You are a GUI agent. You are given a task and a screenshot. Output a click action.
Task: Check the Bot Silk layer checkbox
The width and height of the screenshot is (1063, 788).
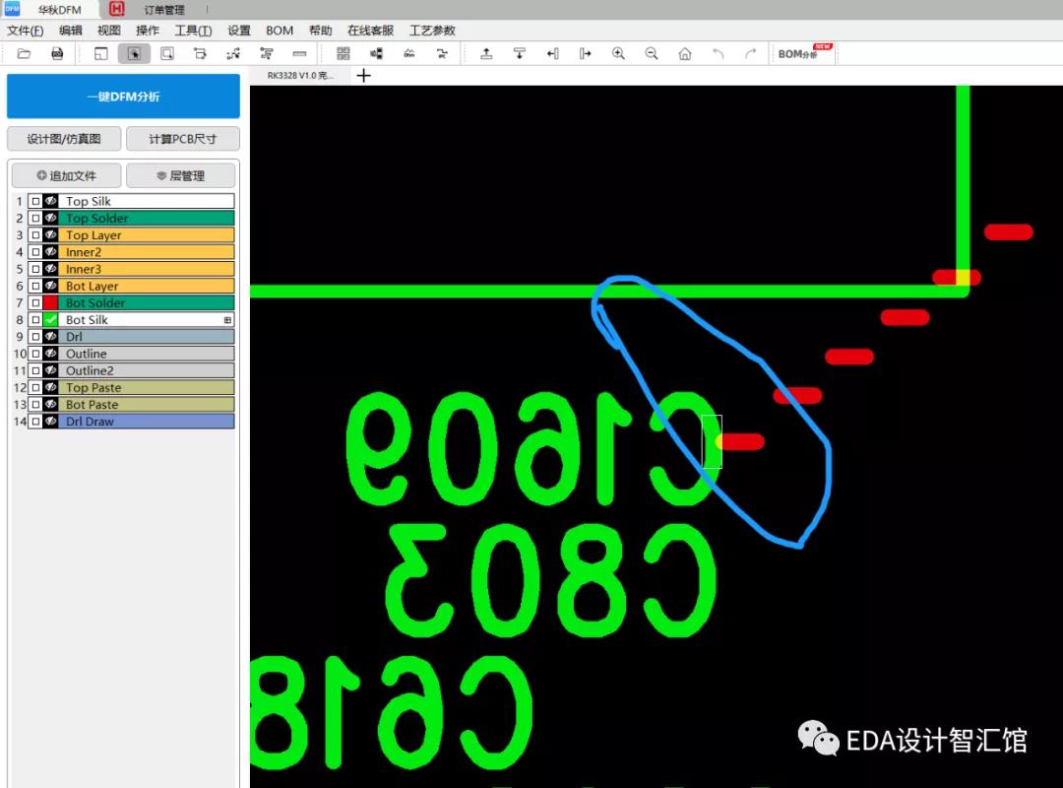click(x=36, y=320)
